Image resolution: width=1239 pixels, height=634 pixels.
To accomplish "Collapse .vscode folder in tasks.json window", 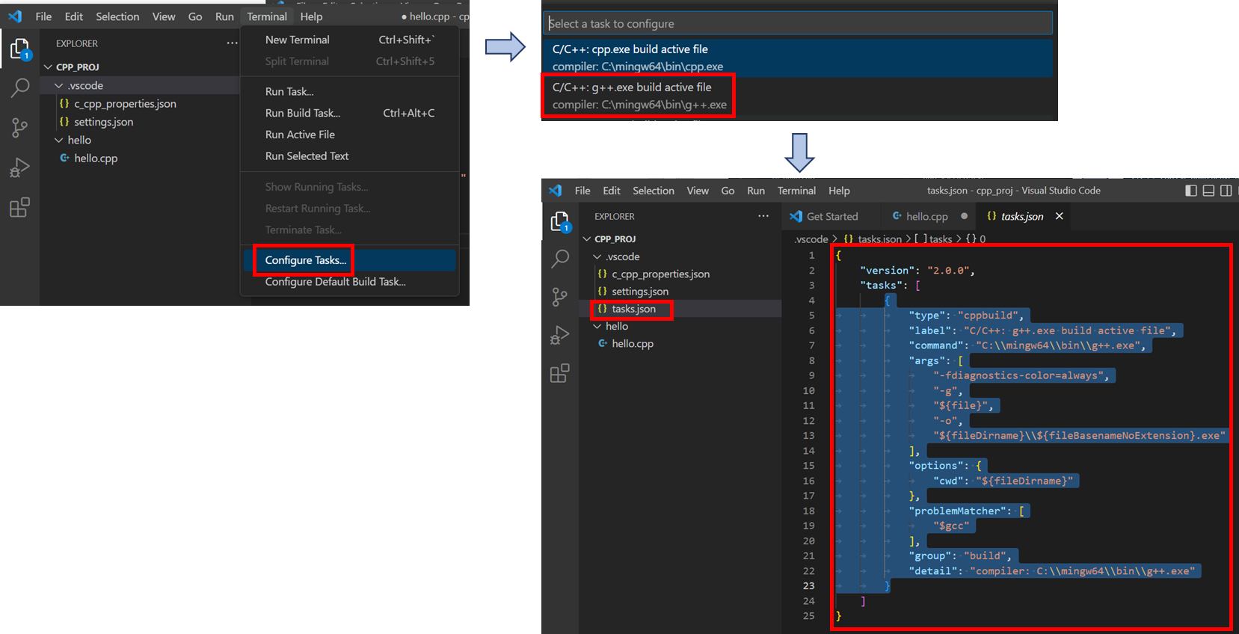I will click(597, 256).
